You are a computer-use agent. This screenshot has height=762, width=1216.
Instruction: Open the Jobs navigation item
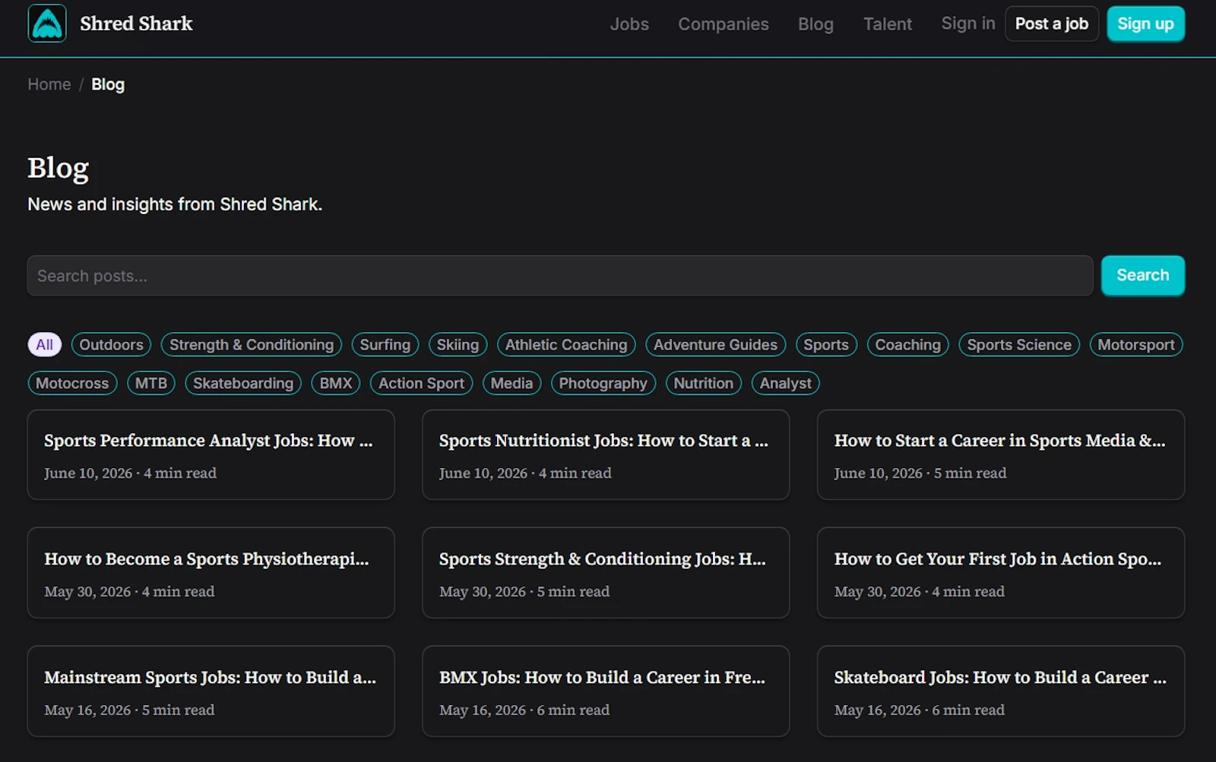pyautogui.click(x=629, y=24)
